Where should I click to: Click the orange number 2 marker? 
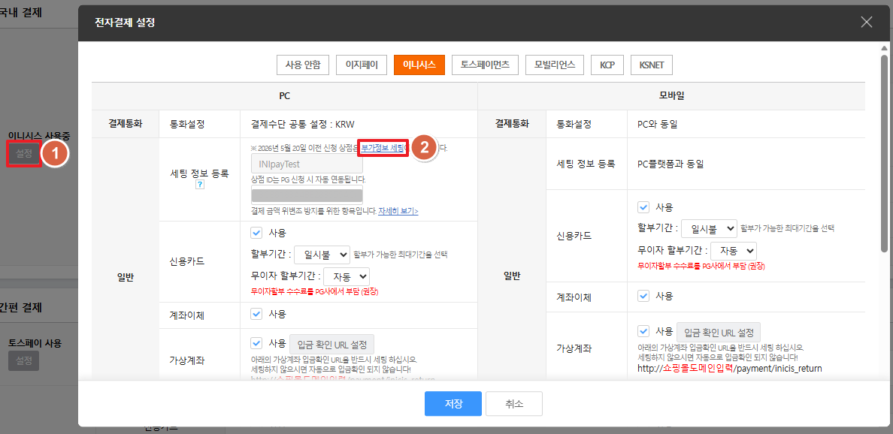tap(423, 147)
